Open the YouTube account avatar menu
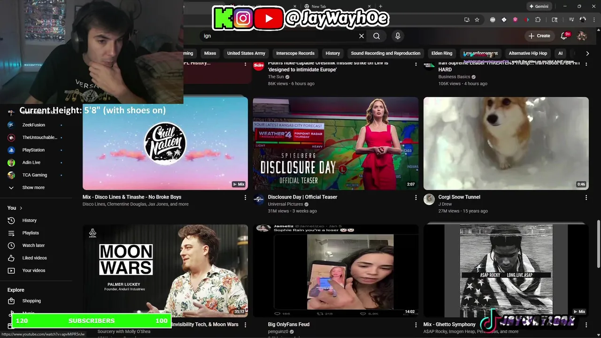The width and height of the screenshot is (601, 338). coord(582,36)
